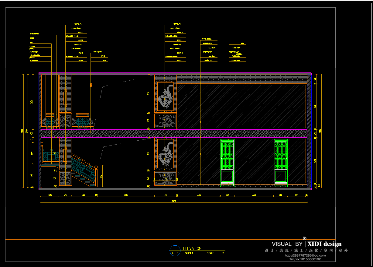Select the upper-floor dragon carving panel
Screen dimensions: 373x267
pyautogui.click(x=166, y=96)
